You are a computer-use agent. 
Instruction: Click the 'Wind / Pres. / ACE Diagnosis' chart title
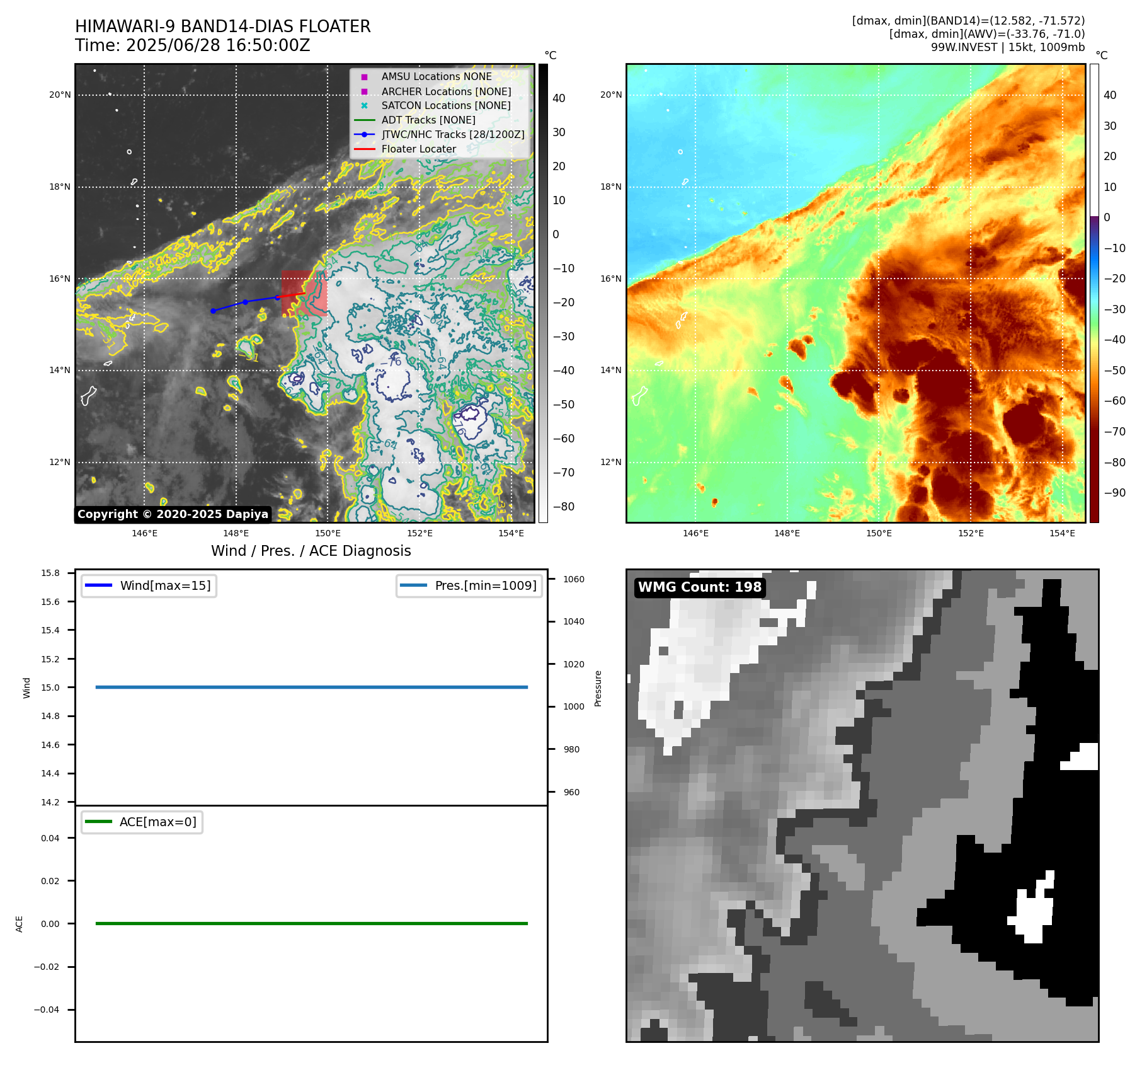(311, 551)
